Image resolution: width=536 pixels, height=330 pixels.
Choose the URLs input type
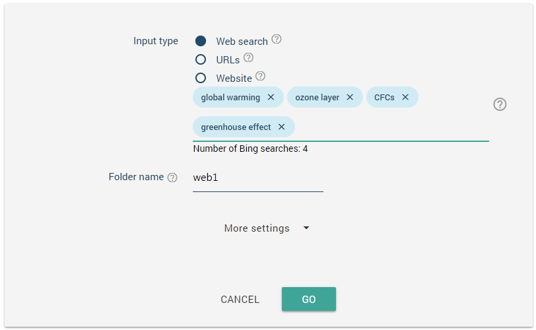(201, 59)
